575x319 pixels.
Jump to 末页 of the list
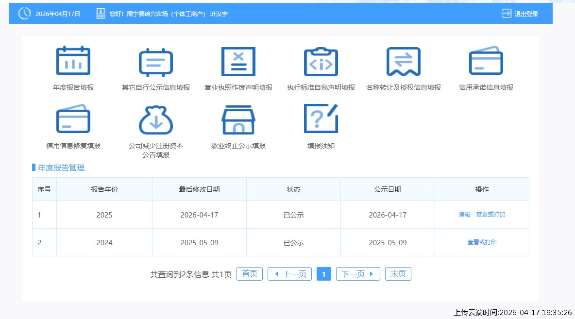tap(398, 273)
